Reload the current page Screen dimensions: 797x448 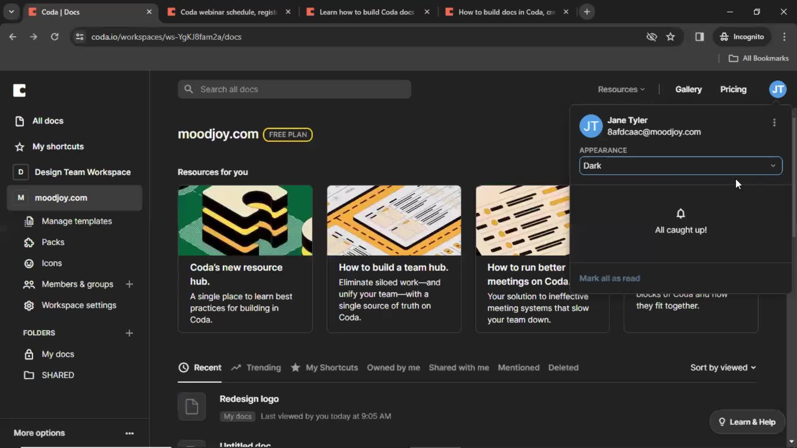pyautogui.click(x=54, y=37)
